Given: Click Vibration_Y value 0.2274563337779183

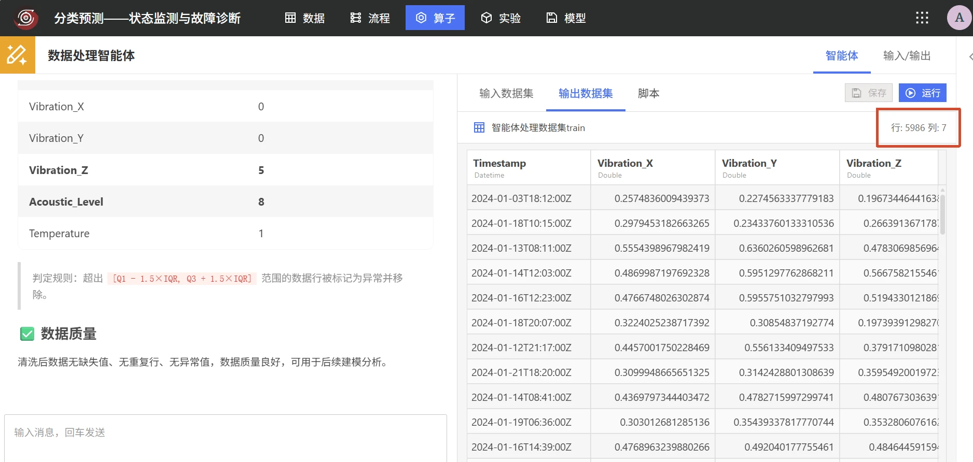Looking at the screenshot, I should pos(777,198).
